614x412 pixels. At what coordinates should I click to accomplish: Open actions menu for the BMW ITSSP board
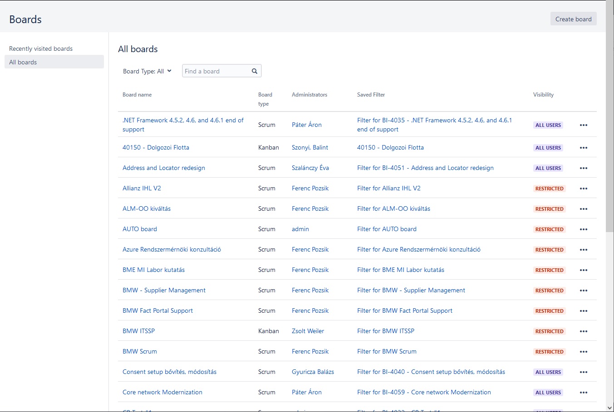584,331
